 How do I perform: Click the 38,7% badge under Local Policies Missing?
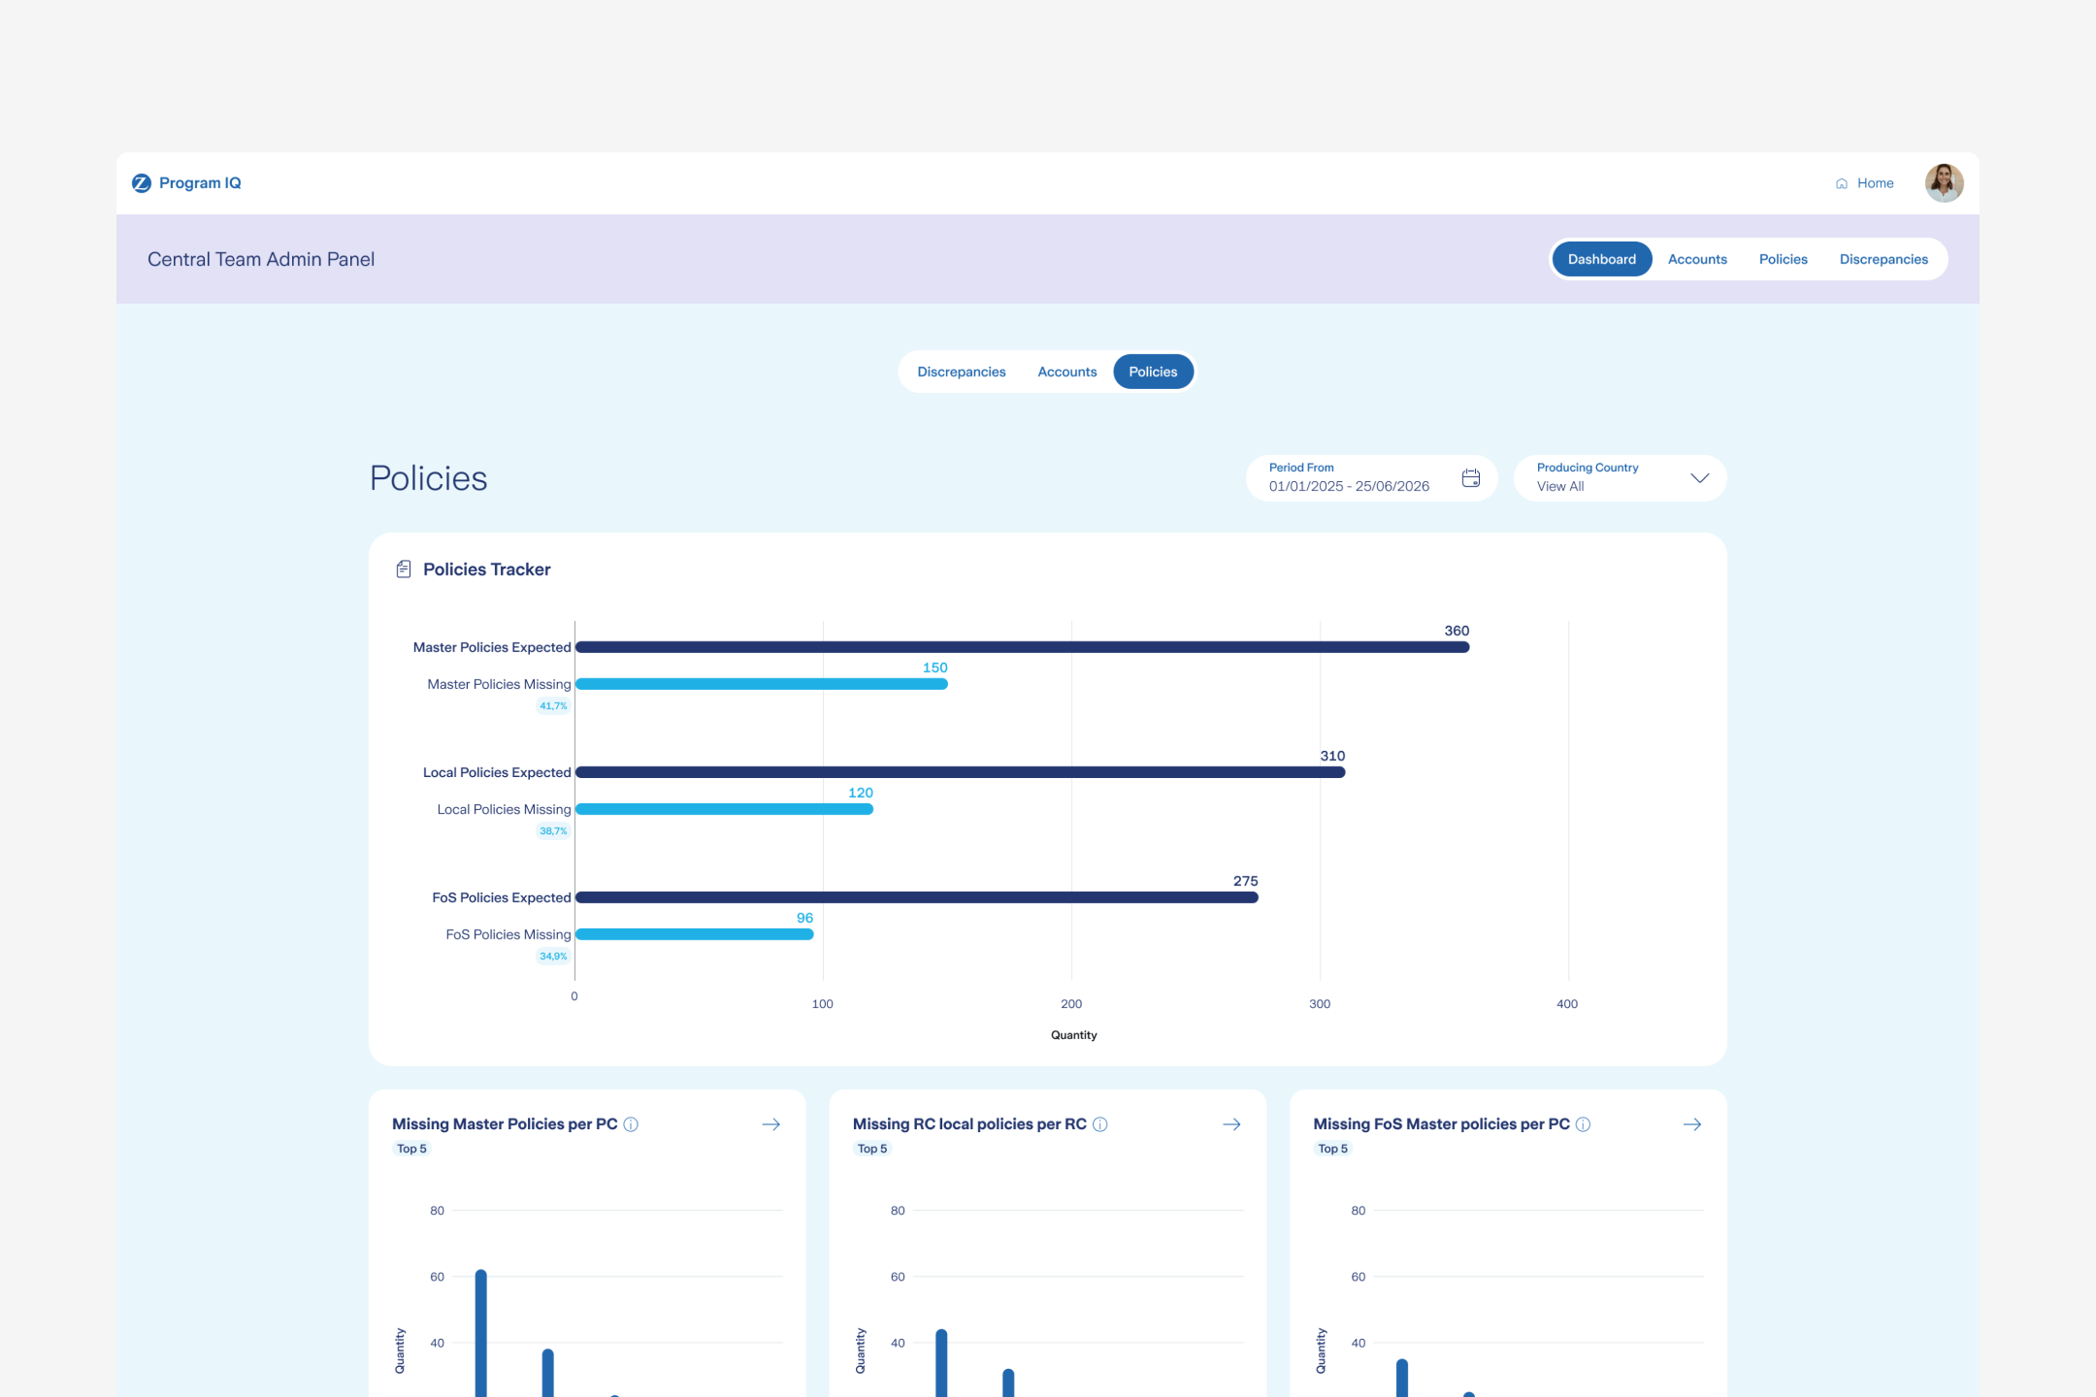coord(553,831)
